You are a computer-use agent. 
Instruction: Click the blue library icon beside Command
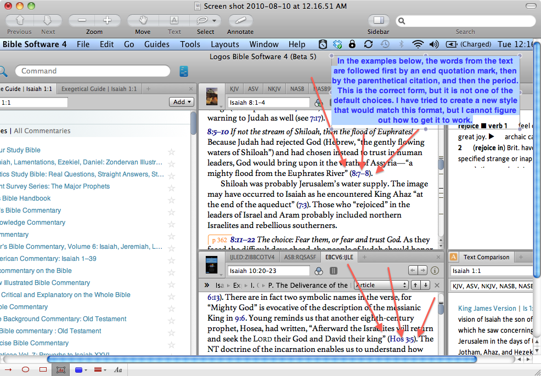[x=184, y=71]
